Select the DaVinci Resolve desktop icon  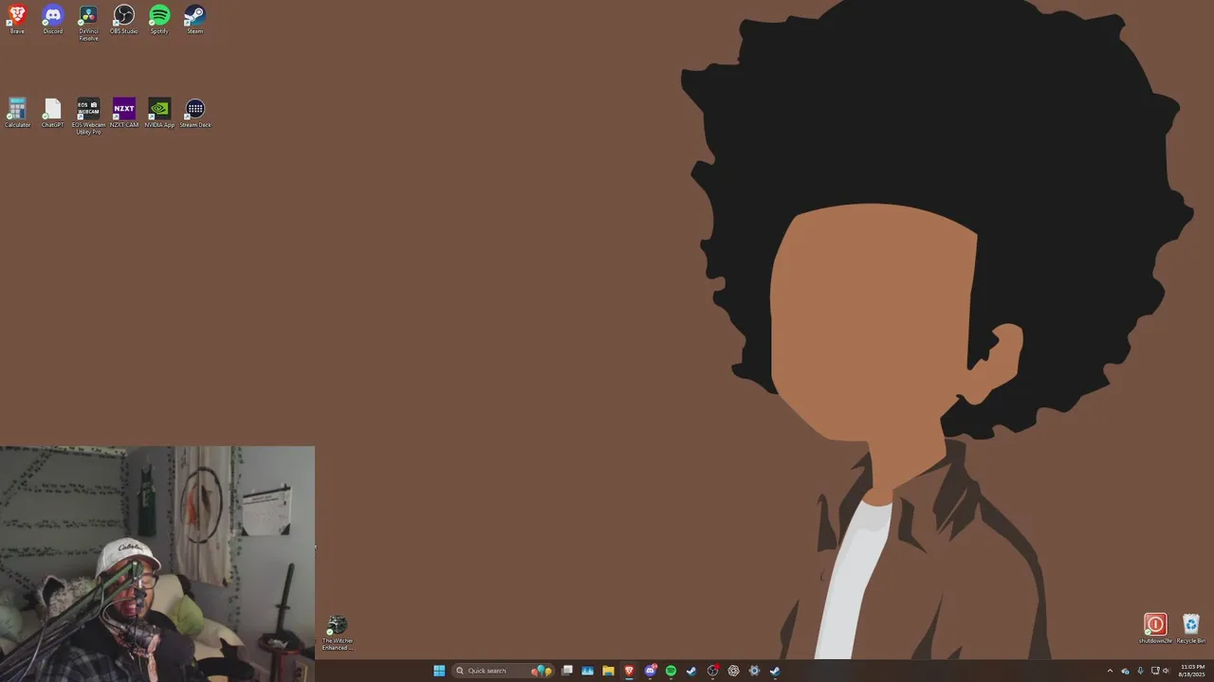coord(88,23)
